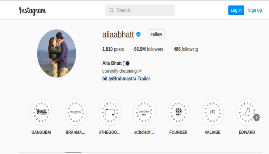Screen dimensions: 269x154
Task: Open the aliaabhatt profile picture
Action: point(57,53)
